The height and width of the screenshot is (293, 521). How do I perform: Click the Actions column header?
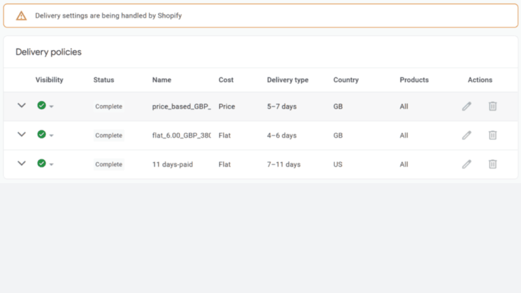pyautogui.click(x=480, y=80)
